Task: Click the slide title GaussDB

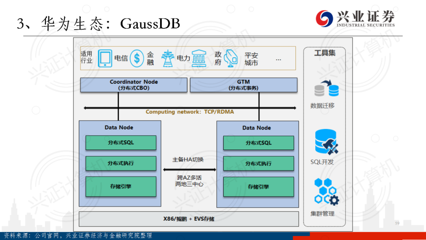Action: coord(150,24)
